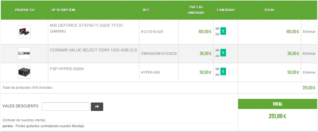Click the Ref. column header
This screenshot has height=132, width=318.
click(146, 10)
